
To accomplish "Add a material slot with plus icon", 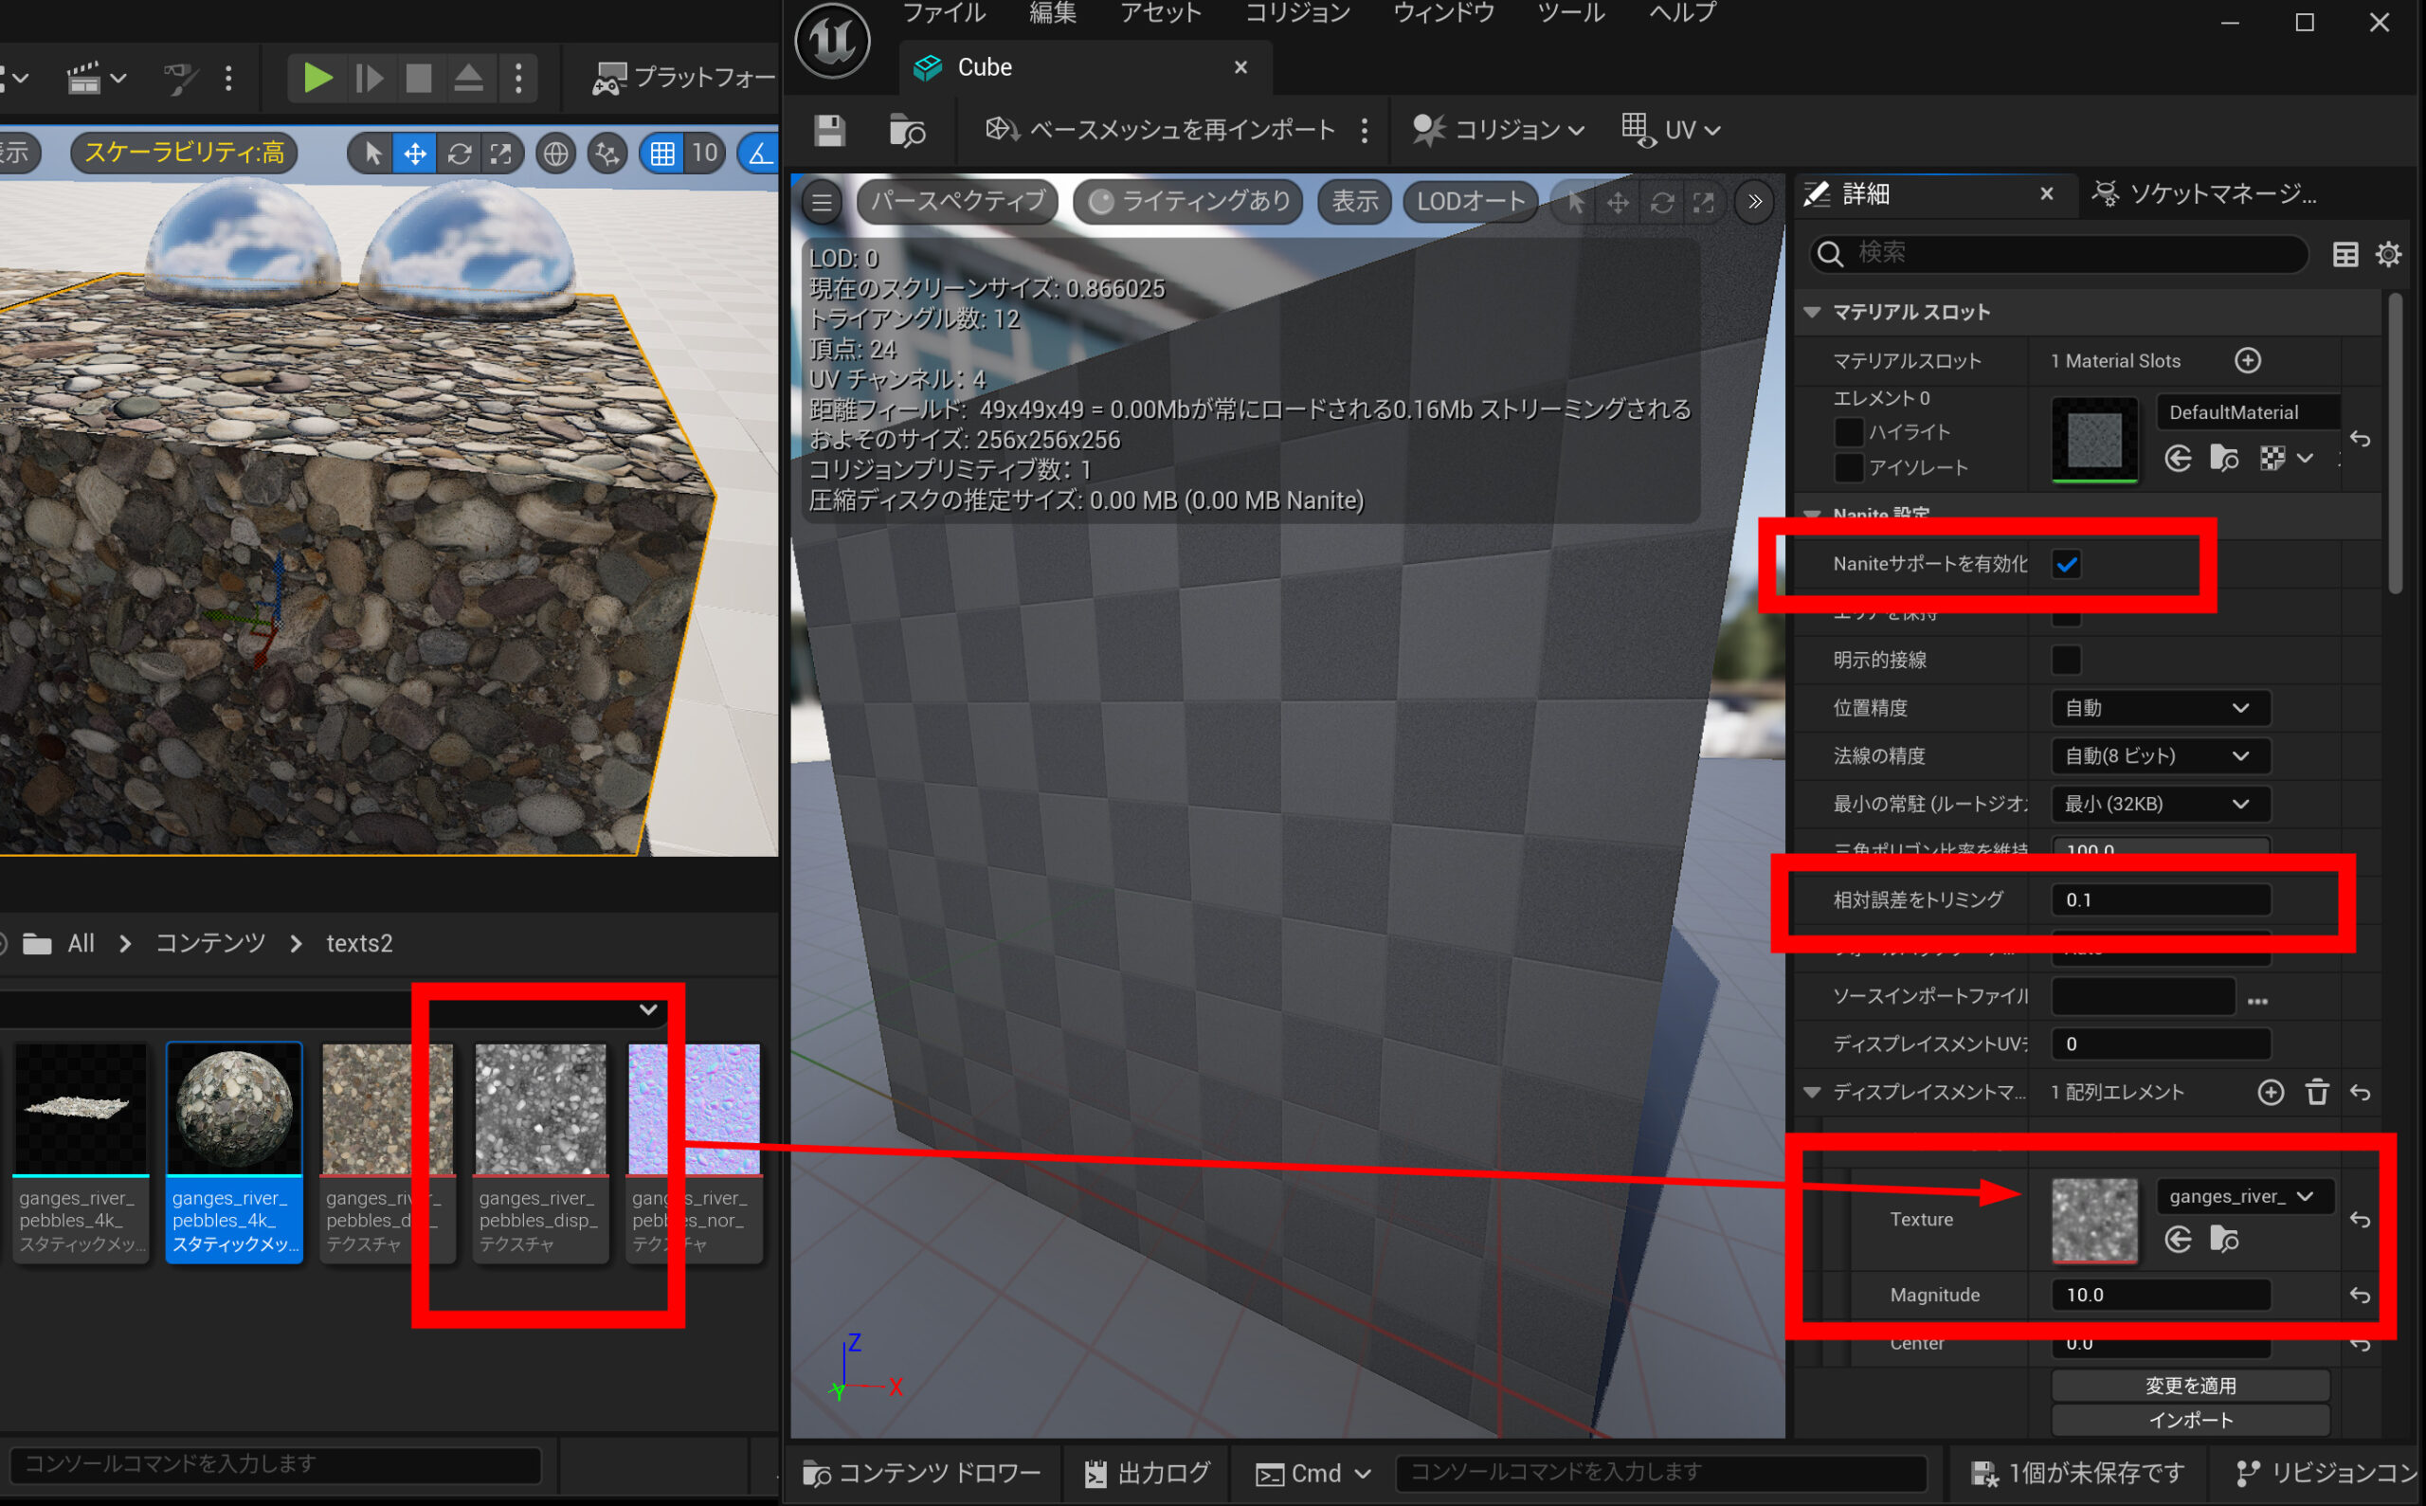I will [2247, 360].
